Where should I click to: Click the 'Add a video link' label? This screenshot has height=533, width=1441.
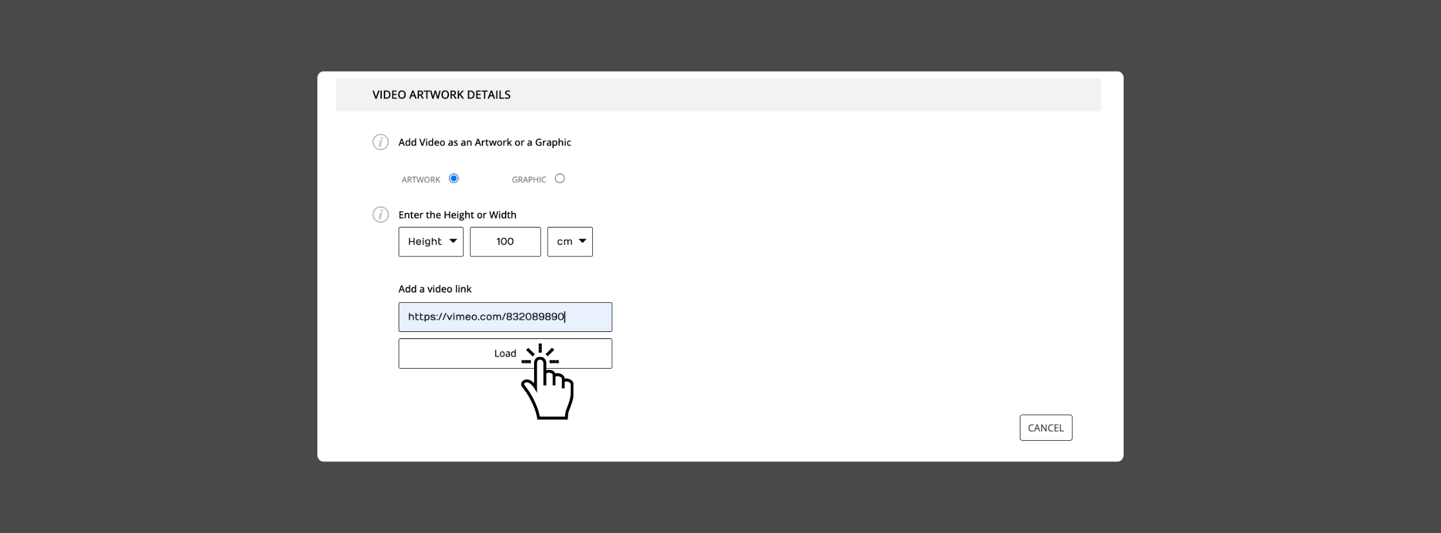click(x=435, y=289)
